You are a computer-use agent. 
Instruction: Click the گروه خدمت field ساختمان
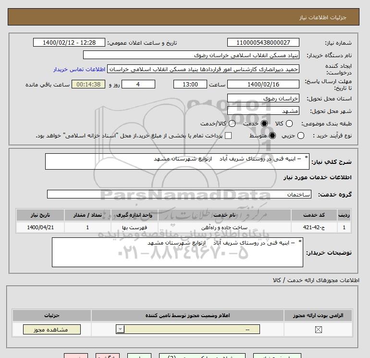click(179, 194)
